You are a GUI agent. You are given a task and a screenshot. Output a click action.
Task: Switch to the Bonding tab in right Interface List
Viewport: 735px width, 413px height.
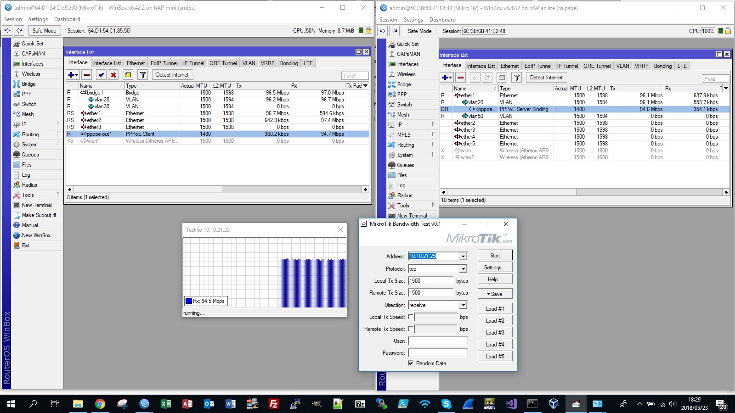point(662,66)
